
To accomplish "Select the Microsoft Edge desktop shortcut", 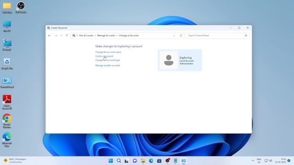I will (x=7, y=139).
